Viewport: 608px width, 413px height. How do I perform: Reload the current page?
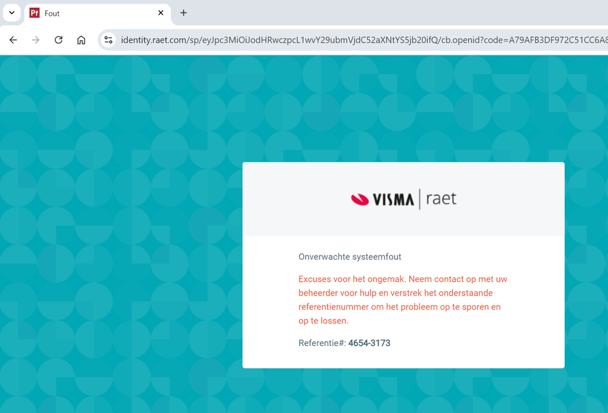tap(58, 40)
